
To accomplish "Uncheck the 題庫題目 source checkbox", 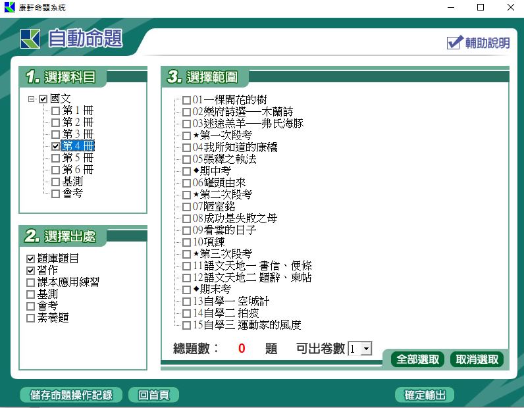I will point(30,259).
